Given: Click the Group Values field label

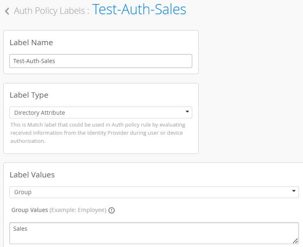Looking at the screenshot, I should [x=30, y=210].
